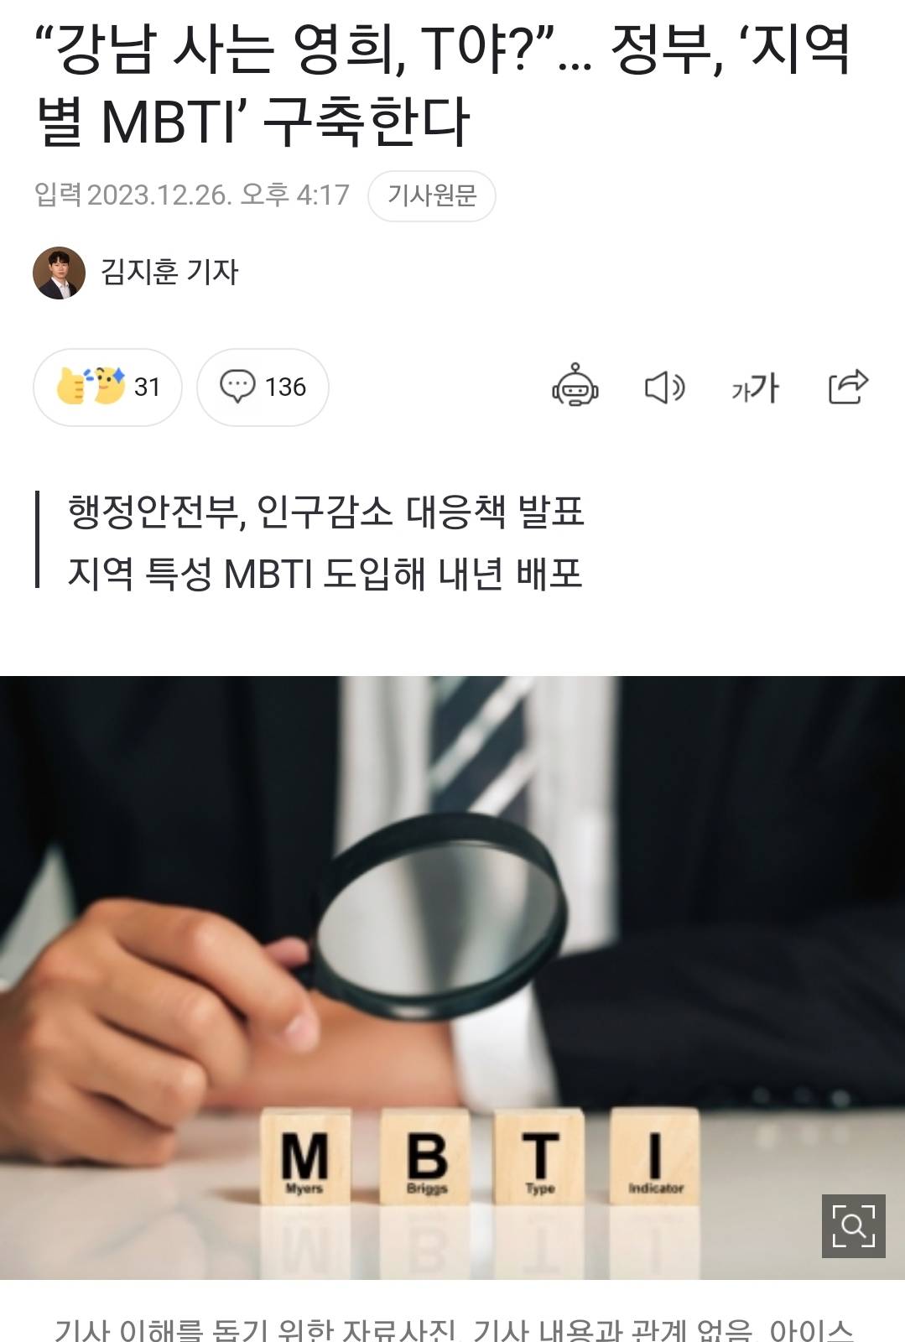Tap the 행정안전부 인구감소 대응책 subheading
905x1342 pixels.
click(325, 511)
